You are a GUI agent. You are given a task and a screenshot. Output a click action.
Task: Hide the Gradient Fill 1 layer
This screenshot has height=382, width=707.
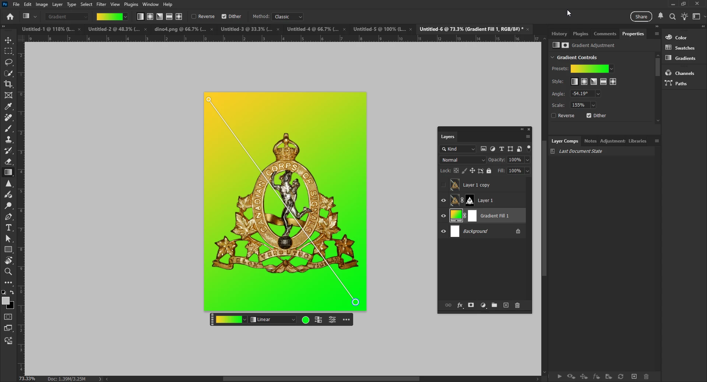[x=443, y=216]
